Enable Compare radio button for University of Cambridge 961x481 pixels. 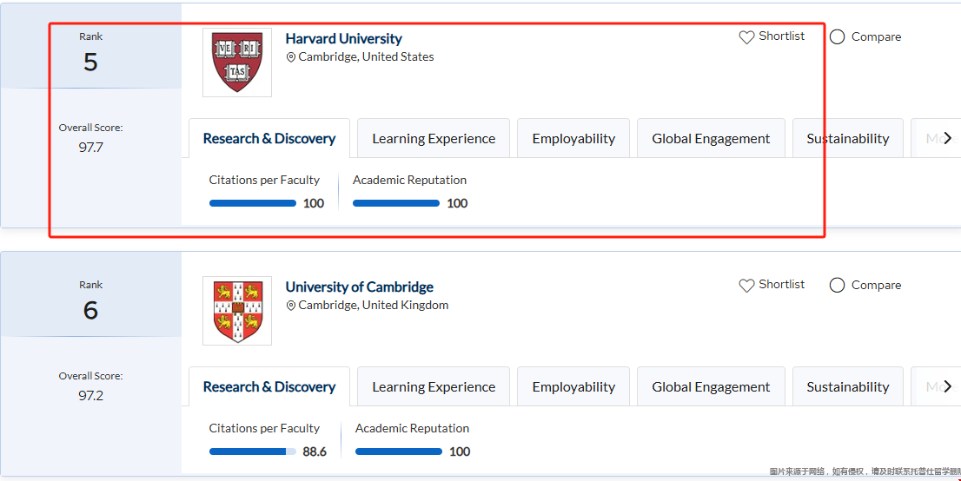838,286
